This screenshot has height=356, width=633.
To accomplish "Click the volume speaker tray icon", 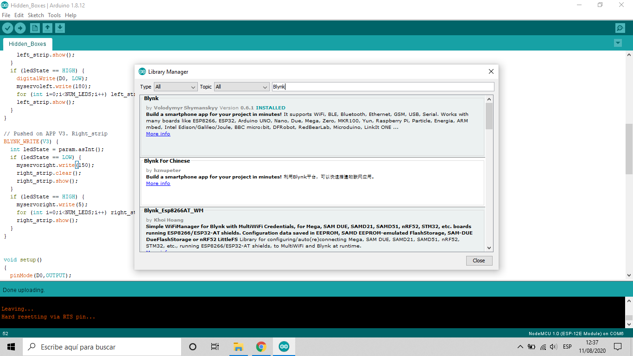I will pyautogui.click(x=553, y=347).
